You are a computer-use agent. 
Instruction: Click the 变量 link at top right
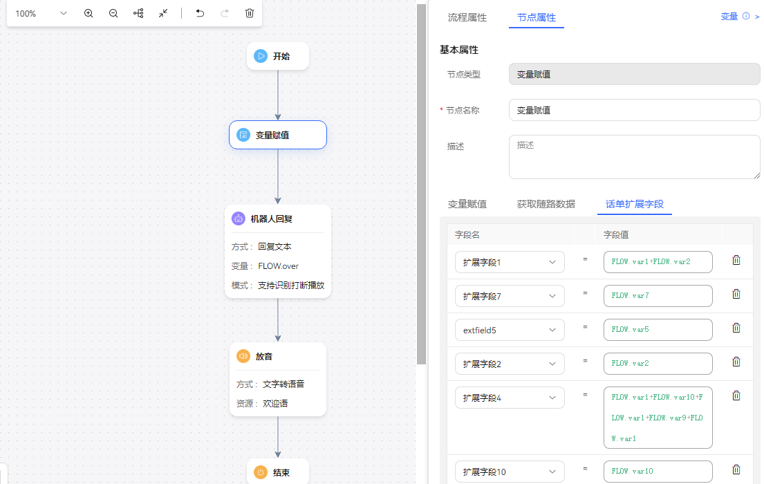click(x=729, y=17)
